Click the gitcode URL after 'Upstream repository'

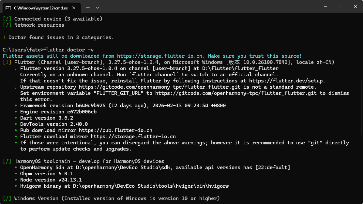[x=159, y=87]
